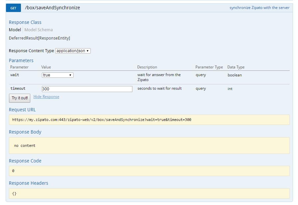Screen dimensions: 298x205
Task: Click the GET method badge
Action: pos(13,8)
